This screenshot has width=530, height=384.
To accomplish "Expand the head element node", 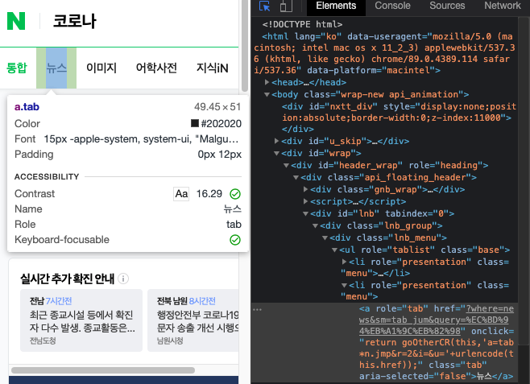I will tap(267, 82).
